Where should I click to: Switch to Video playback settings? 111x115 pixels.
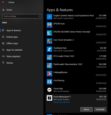pos(13,56)
